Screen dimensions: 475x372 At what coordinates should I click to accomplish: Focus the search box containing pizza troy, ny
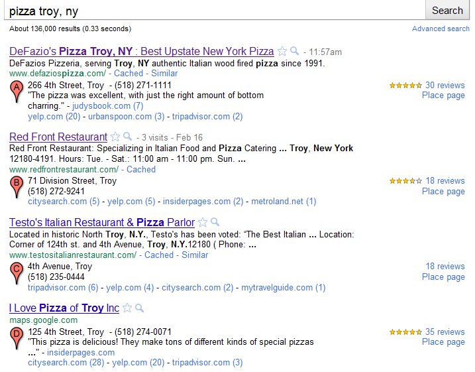[215, 11]
